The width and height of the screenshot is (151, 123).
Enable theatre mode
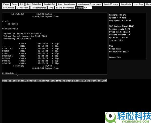[x=65, y=8]
